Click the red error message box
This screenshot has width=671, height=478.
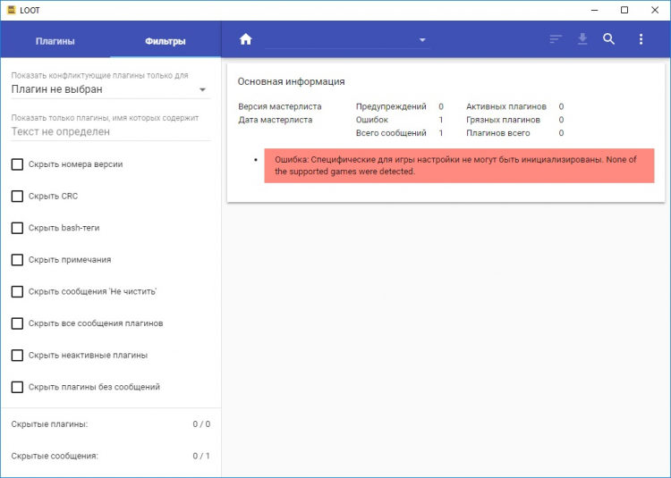point(459,165)
